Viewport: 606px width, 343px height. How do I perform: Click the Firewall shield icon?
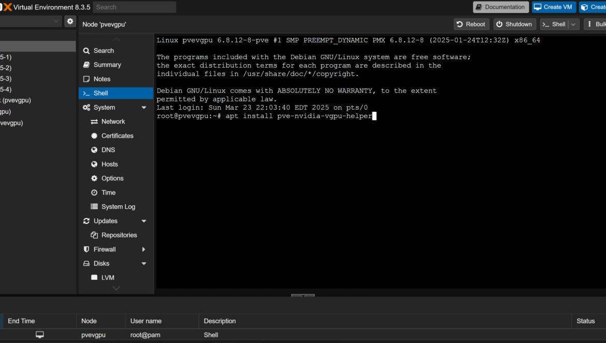pyautogui.click(x=86, y=249)
